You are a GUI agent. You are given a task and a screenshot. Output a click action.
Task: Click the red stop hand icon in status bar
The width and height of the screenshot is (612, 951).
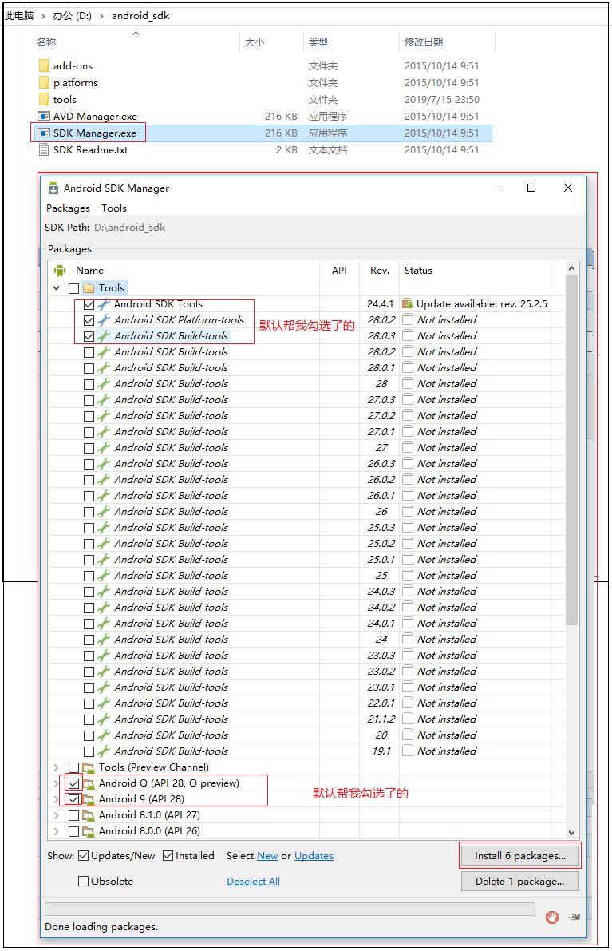pyautogui.click(x=551, y=917)
